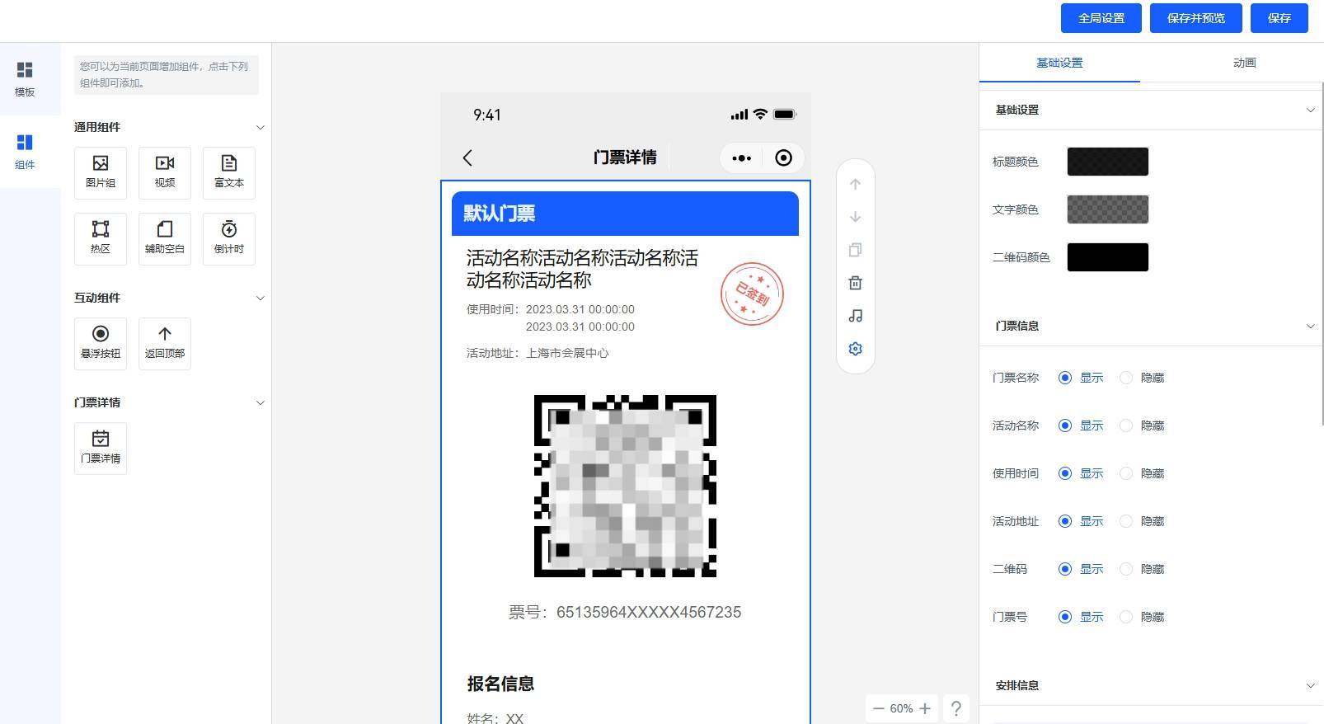Pick the 标题颜色 title color swatch

click(x=1107, y=162)
